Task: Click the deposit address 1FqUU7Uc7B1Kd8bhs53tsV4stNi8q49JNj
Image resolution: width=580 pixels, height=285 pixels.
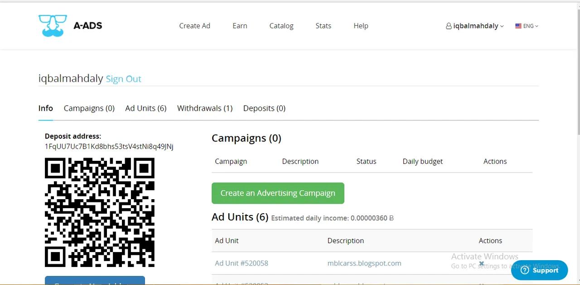Action: click(109, 147)
